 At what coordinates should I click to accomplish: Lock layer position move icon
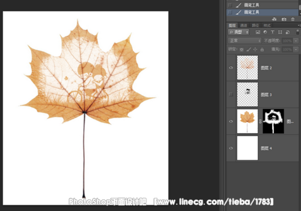(x=255, y=49)
